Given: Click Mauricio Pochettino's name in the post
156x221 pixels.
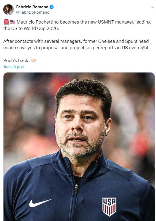Looking at the screenshot, I should coord(38,22).
